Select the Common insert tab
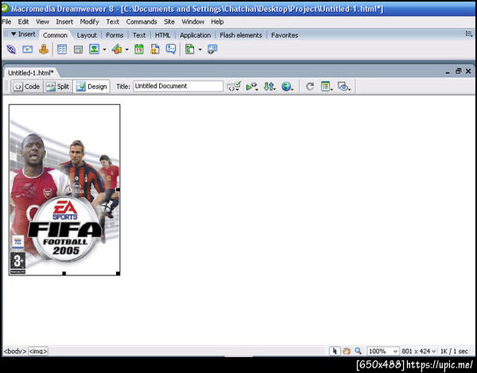 click(x=55, y=35)
